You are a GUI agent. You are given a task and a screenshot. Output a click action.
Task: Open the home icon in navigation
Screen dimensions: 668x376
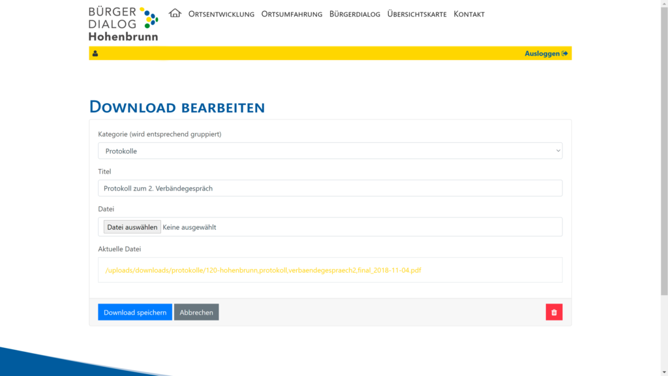tap(175, 13)
